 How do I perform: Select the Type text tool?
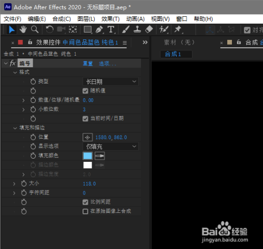tap(111, 29)
